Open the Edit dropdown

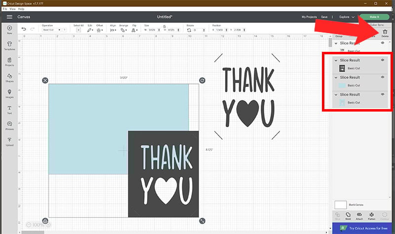(90, 30)
